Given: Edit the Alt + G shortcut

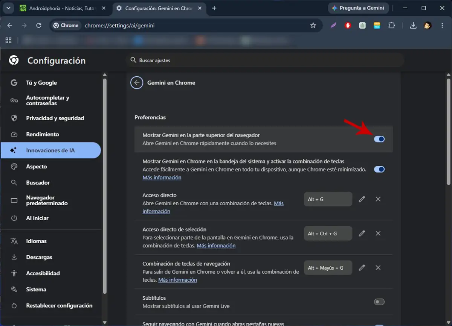Looking at the screenshot, I should pyautogui.click(x=362, y=199).
